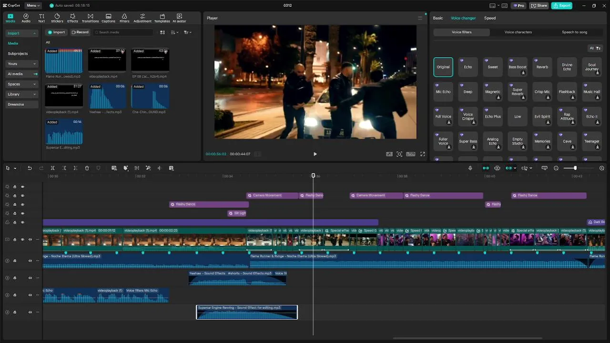Enter fullscreen player view

tap(422, 154)
